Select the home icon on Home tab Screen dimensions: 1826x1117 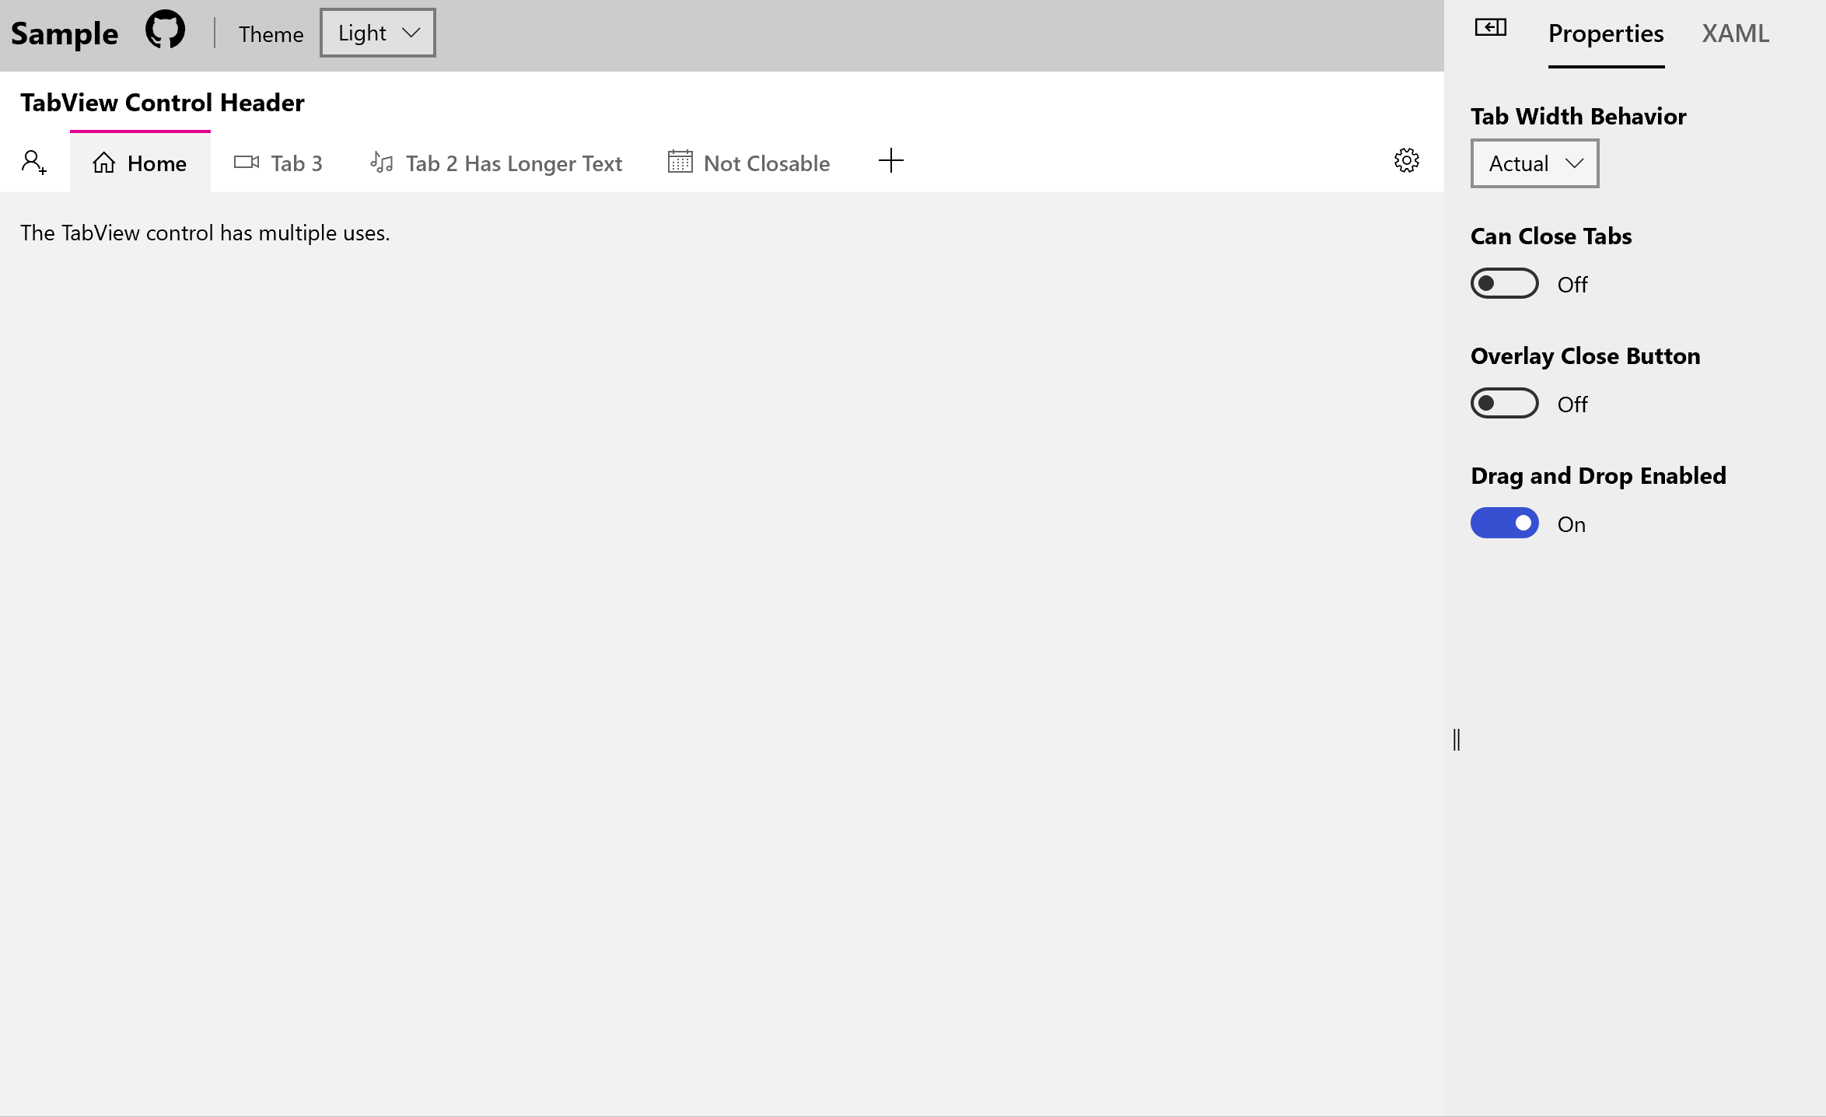pyautogui.click(x=104, y=163)
